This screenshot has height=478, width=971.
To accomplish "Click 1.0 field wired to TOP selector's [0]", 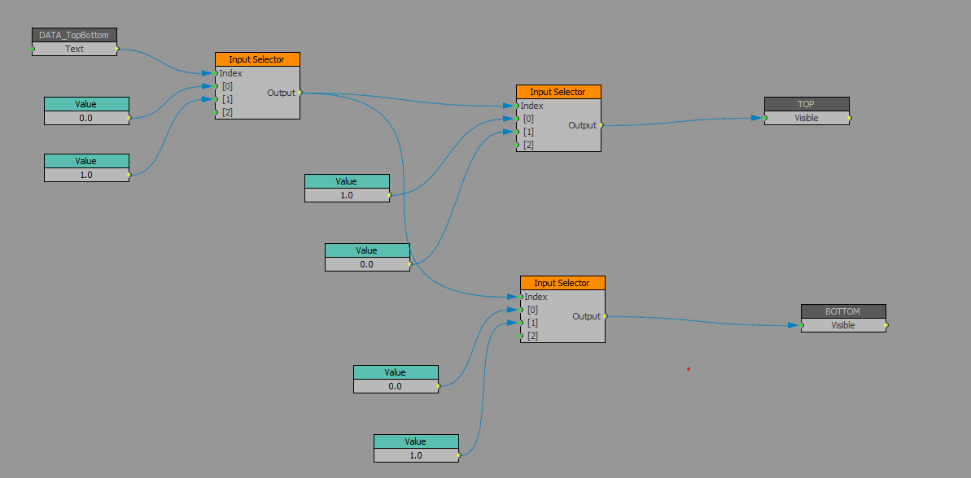I will tap(348, 195).
